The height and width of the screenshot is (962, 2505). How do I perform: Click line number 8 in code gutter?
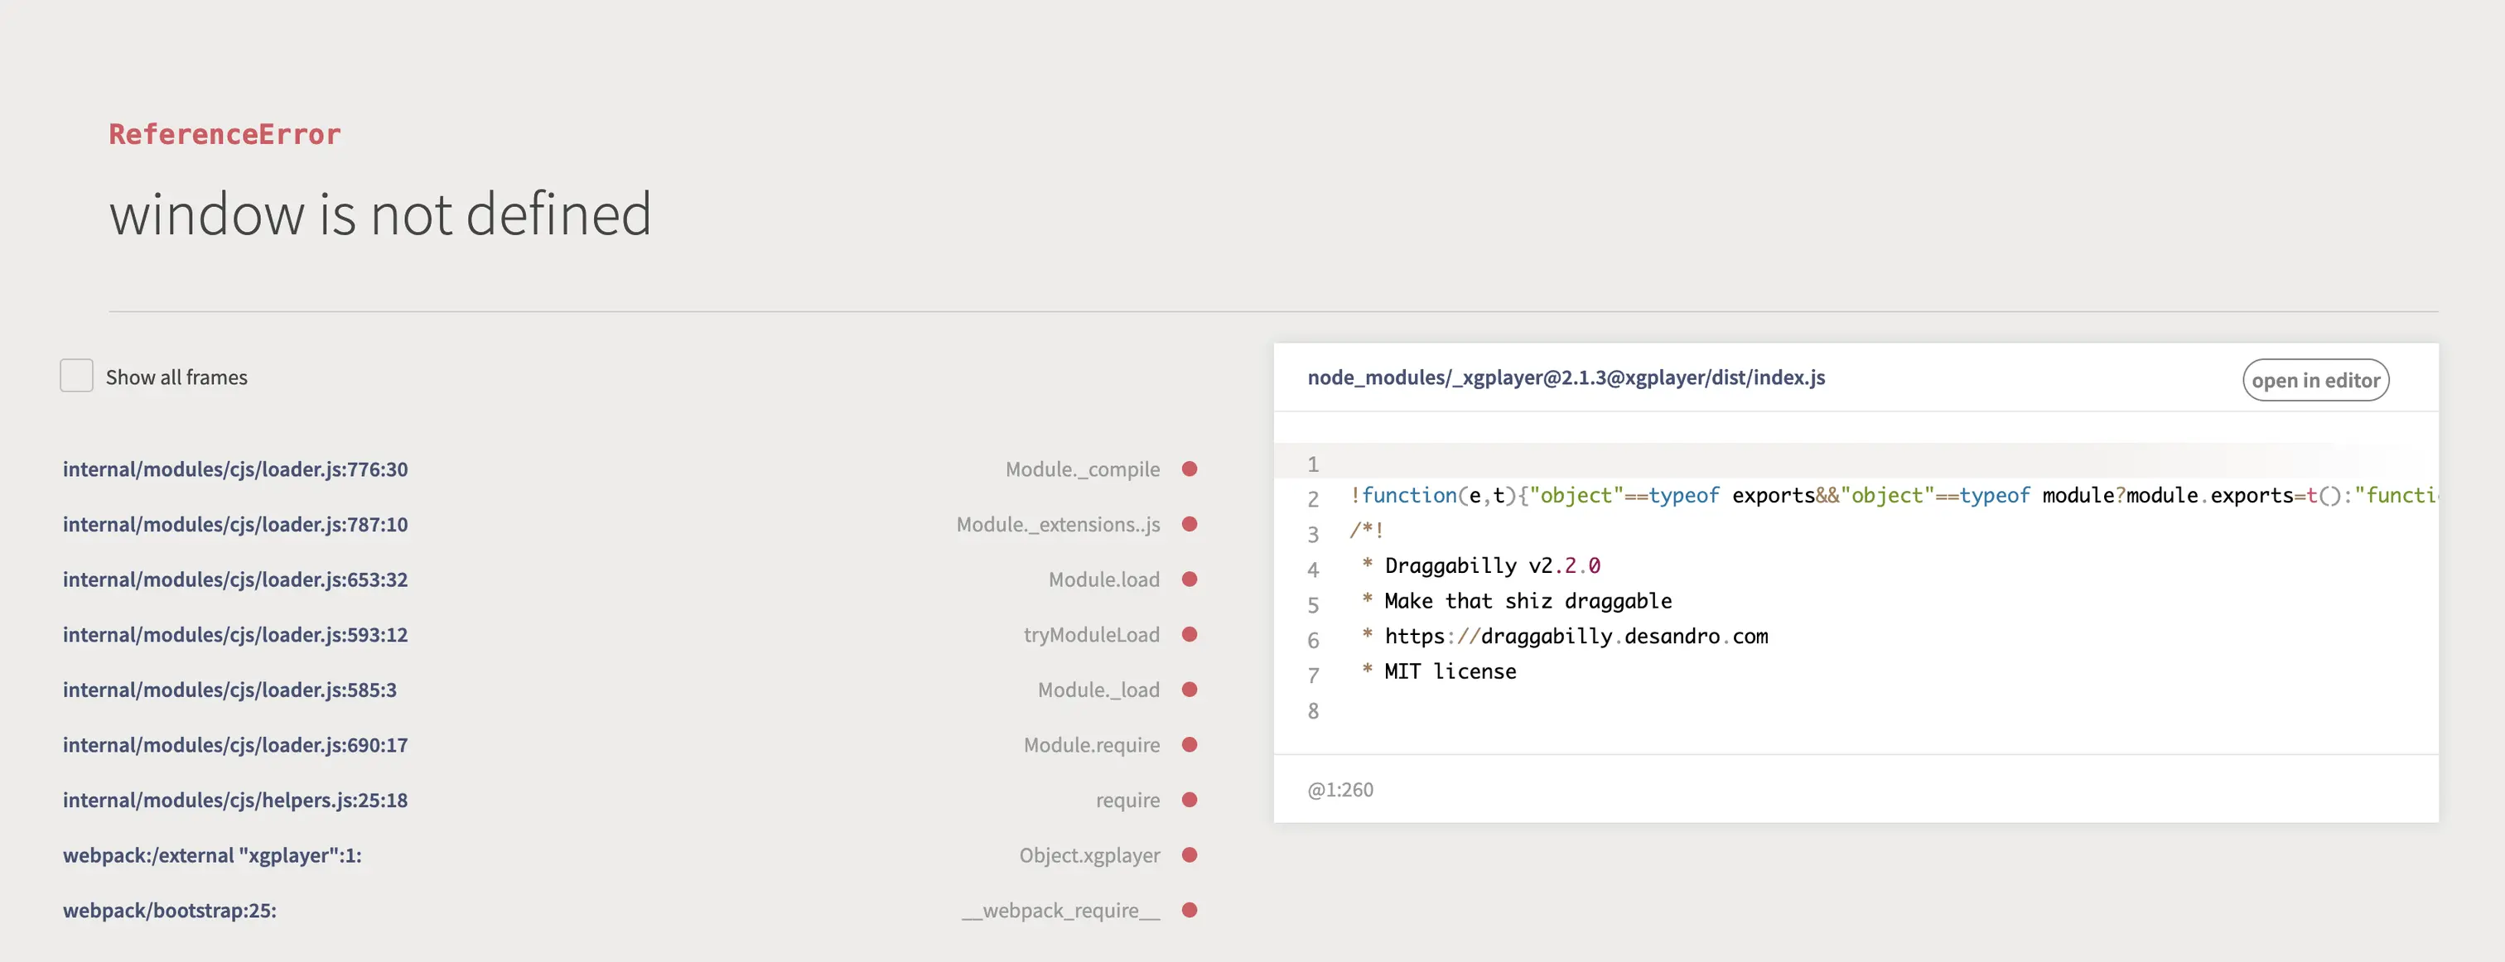coord(1313,711)
